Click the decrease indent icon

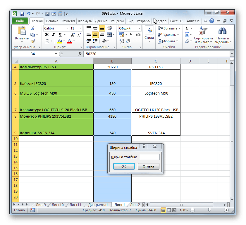[x=89, y=41]
